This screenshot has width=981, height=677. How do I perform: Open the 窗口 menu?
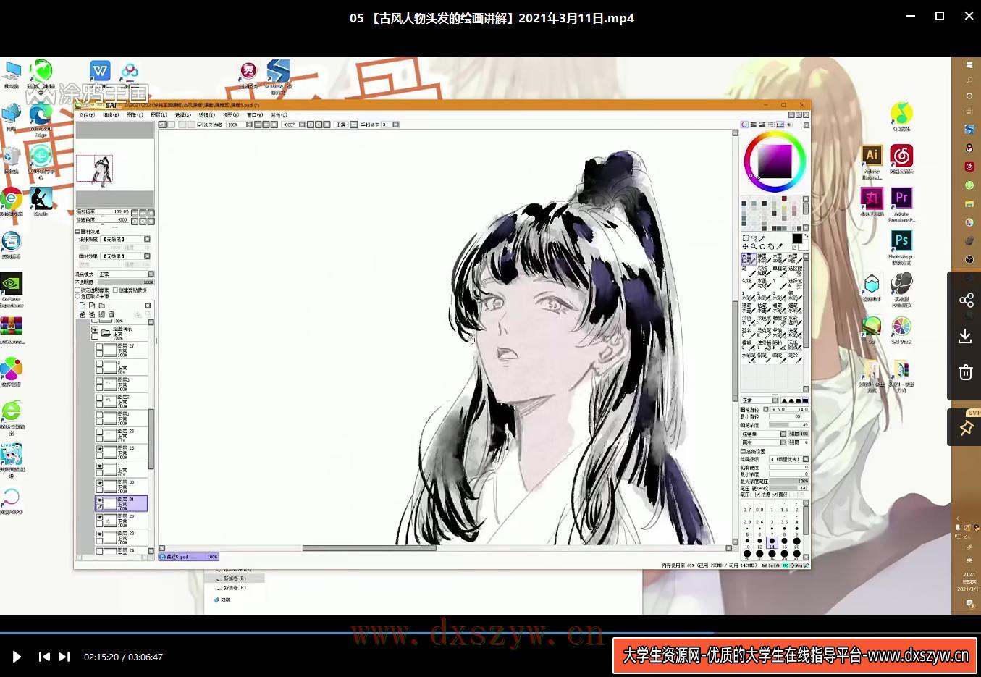pyautogui.click(x=254, y=114)
